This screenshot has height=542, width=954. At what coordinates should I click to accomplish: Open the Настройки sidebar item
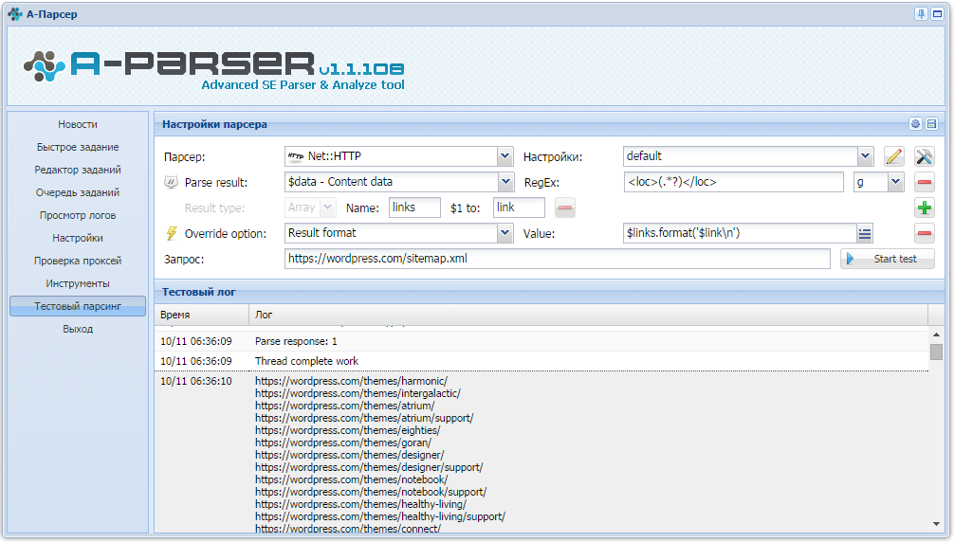point(77,238)
